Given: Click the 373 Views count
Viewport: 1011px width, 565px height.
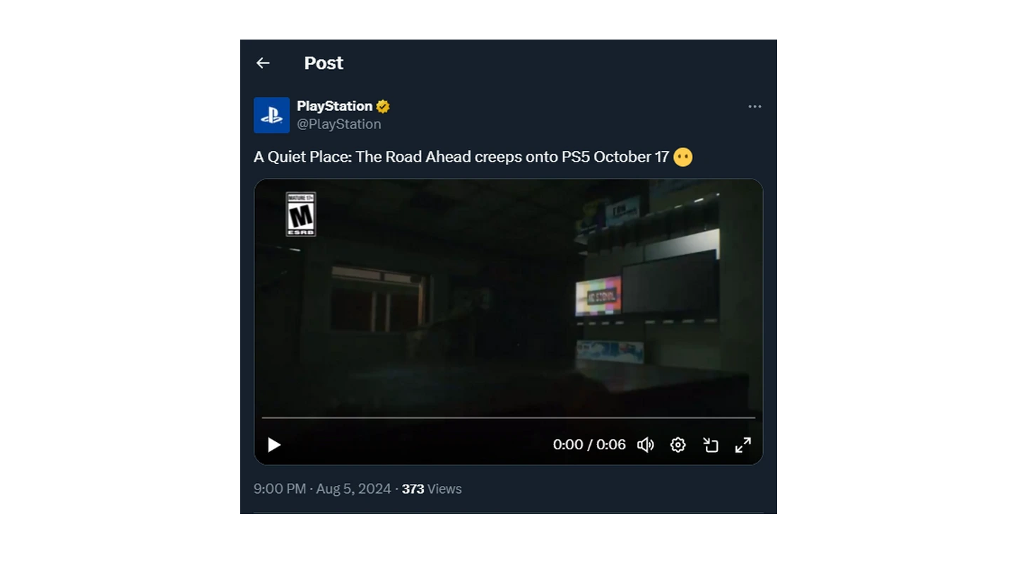Looking at the screenshot, I should (431, 489).
